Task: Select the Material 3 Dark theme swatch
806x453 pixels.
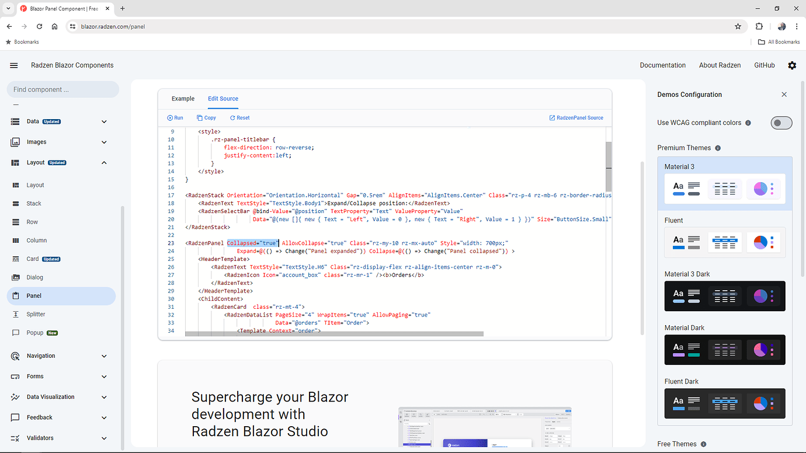Action: click(724, 296)
